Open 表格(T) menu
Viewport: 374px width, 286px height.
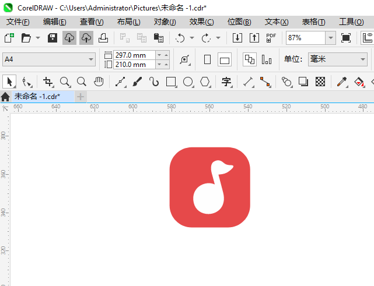click(313, 22)
